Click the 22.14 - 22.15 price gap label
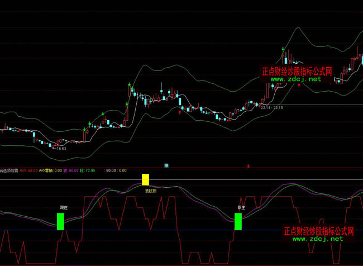Screen dimensions: 363x266 coord(271,107)
